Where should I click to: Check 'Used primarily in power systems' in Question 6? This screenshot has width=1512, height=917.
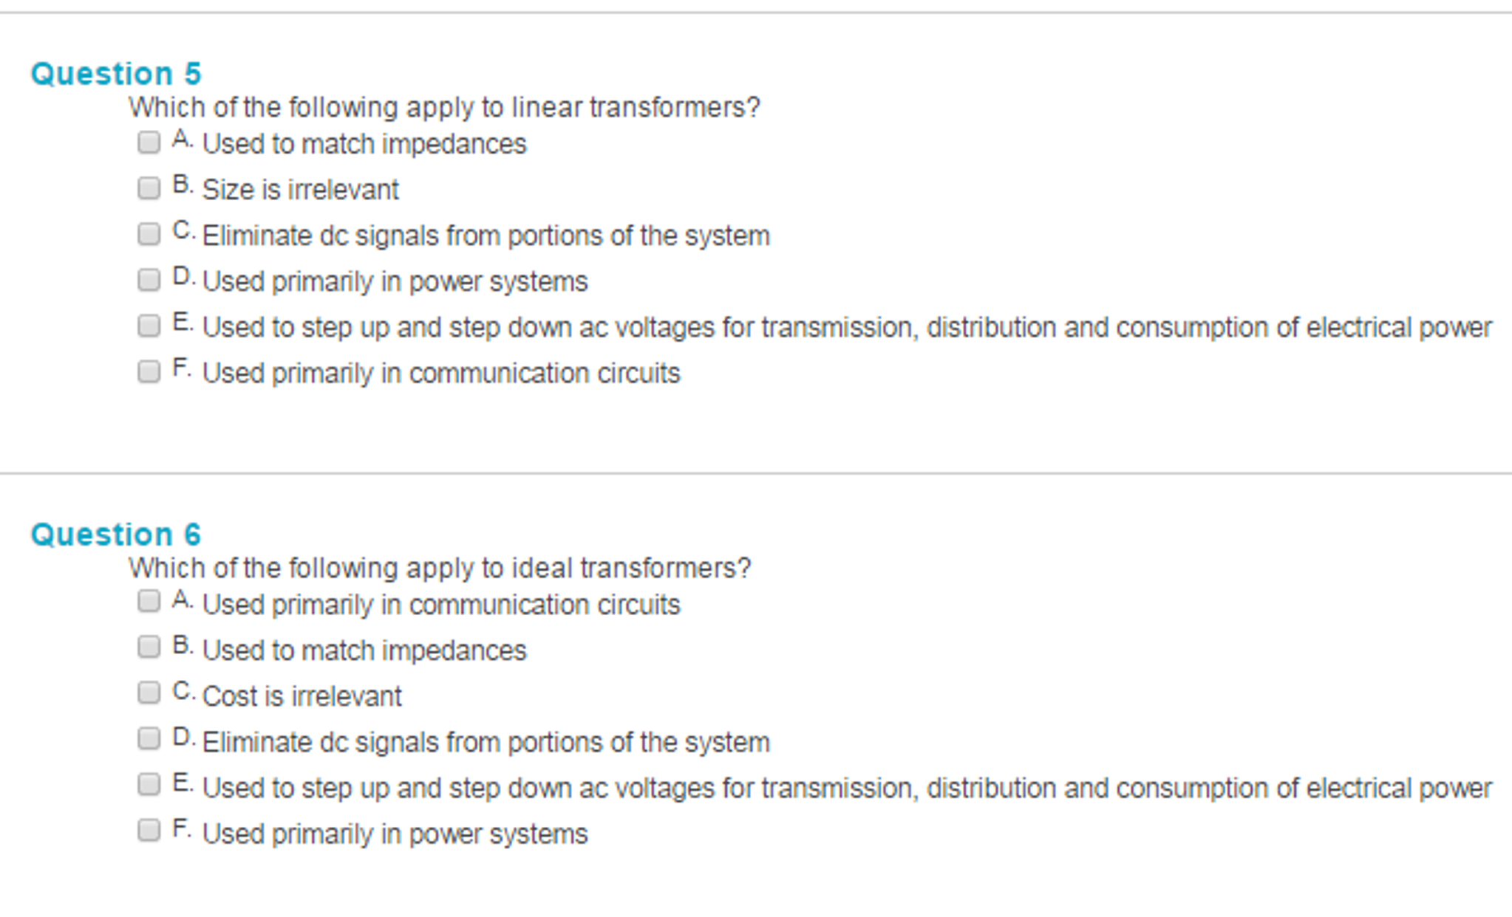(149, 831)
